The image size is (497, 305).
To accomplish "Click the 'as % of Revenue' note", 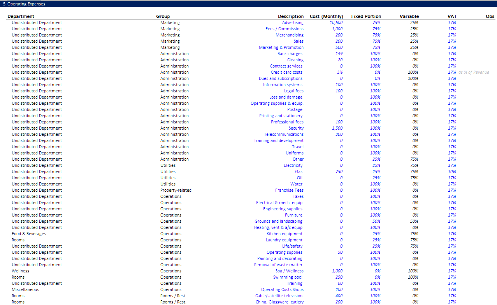I will coord(473,72).
